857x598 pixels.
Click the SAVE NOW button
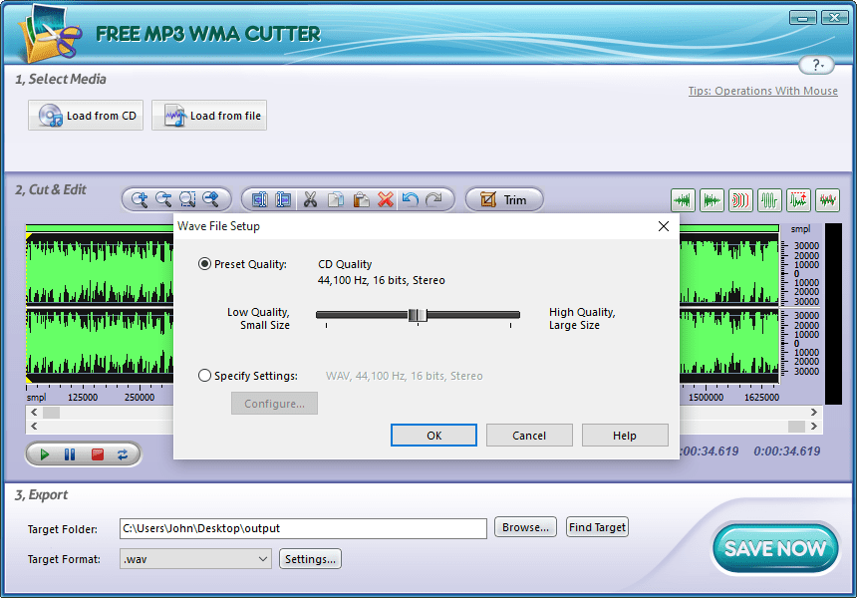click(775, 548)
